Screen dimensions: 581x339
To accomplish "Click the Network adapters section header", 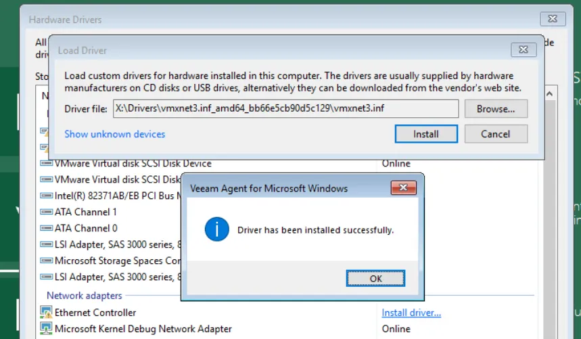I will click(84, 296).
